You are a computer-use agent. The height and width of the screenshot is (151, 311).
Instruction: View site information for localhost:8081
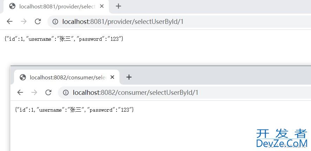55,21
